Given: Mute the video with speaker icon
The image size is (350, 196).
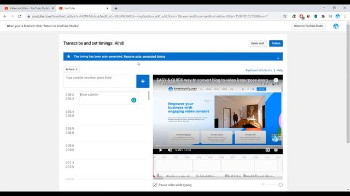Looking at the screenshot, I should coord(170,150).
